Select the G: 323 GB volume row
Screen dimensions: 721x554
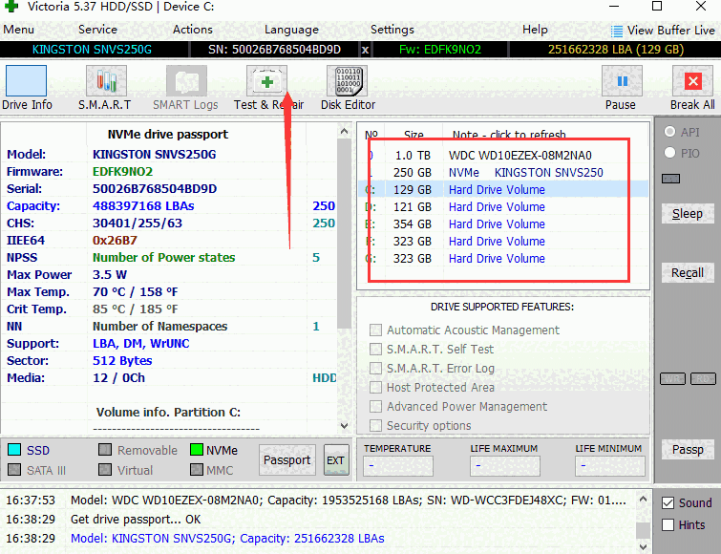coord(503,259)
